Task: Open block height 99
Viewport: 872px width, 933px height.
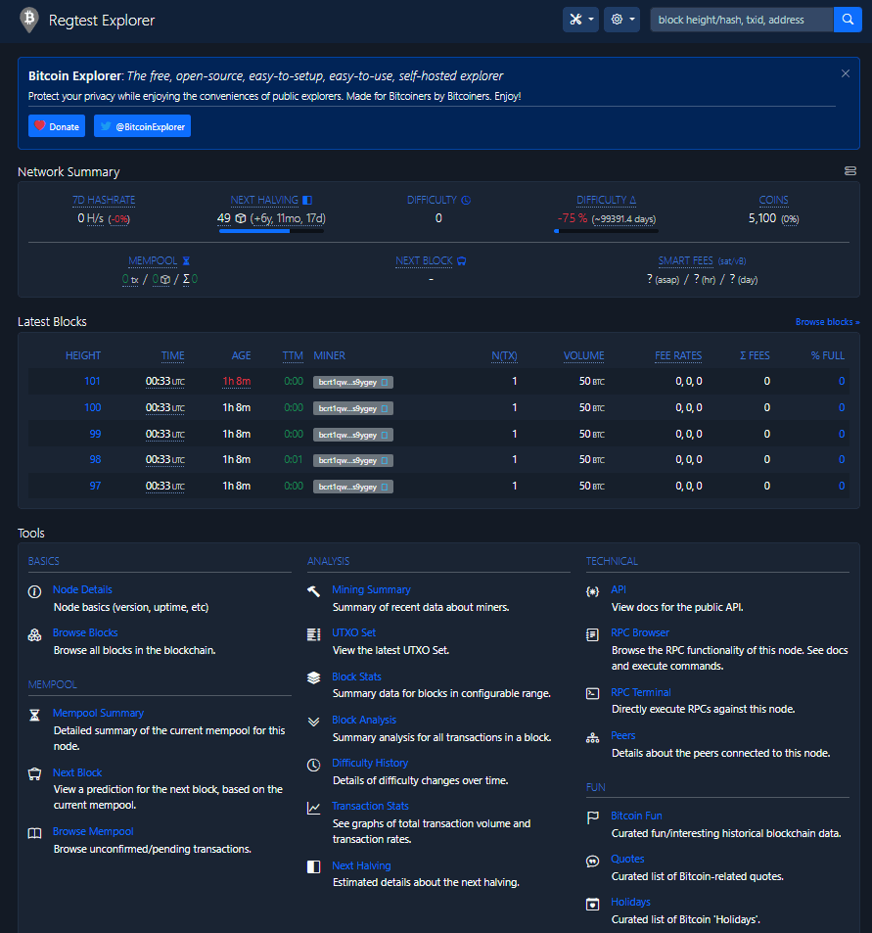Action: coord(95,434)
